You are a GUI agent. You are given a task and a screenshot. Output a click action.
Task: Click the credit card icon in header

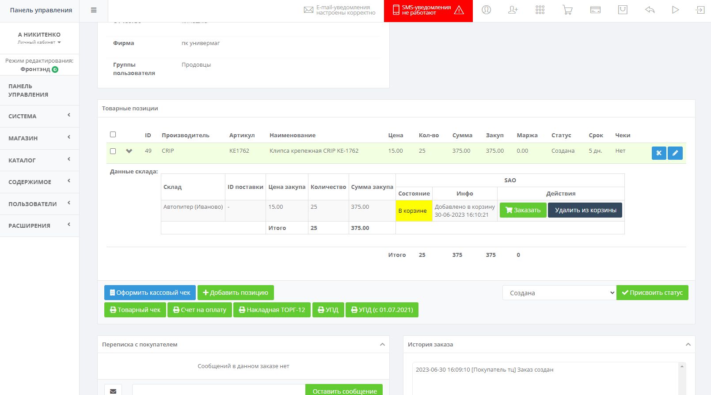tap(595, 10)
